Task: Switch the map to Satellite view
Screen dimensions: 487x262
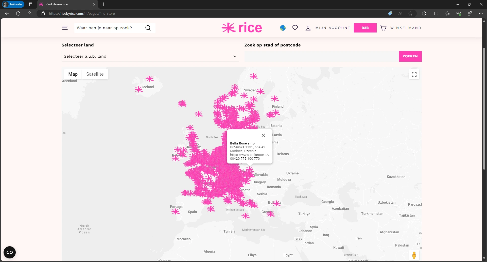Action: [x=95, y=74]
